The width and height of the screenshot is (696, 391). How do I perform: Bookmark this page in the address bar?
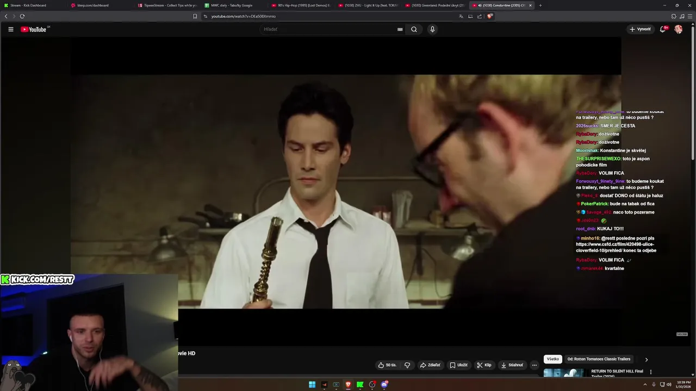[195, 16]
